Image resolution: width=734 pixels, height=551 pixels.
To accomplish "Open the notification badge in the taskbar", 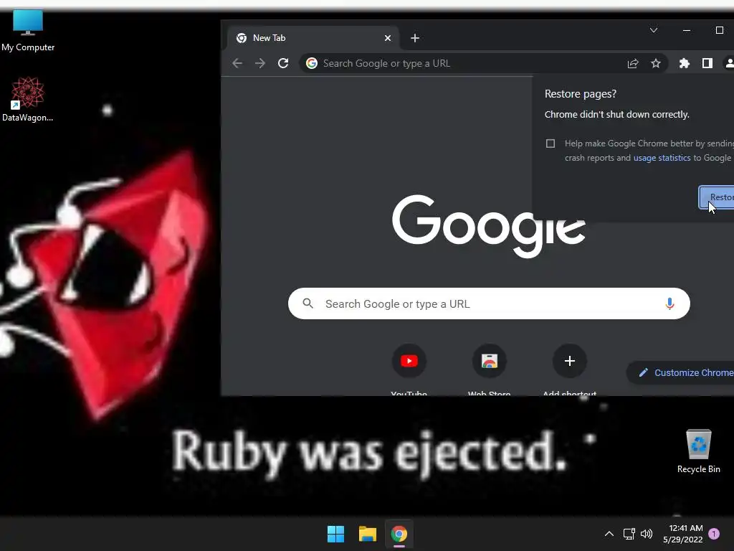I will click(x=715, y=534).
